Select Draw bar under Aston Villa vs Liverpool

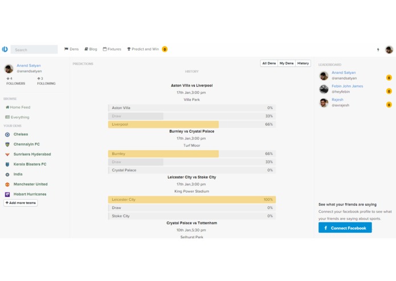pyautogui.click(x=192, y=116)
